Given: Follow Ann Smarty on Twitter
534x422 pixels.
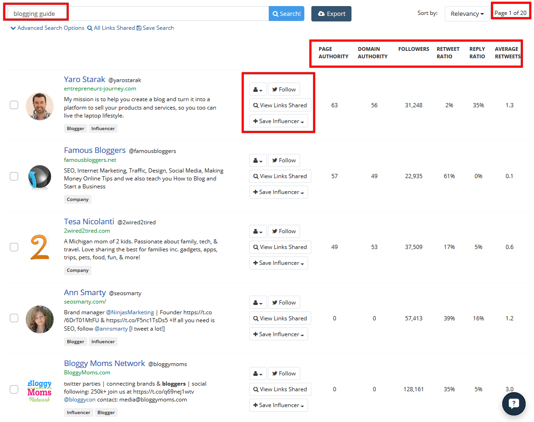Looking at the screenshot, I should click(x=284, y=303).
